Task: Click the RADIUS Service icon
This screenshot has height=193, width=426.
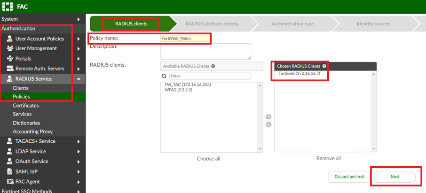Action: (10, 79)
